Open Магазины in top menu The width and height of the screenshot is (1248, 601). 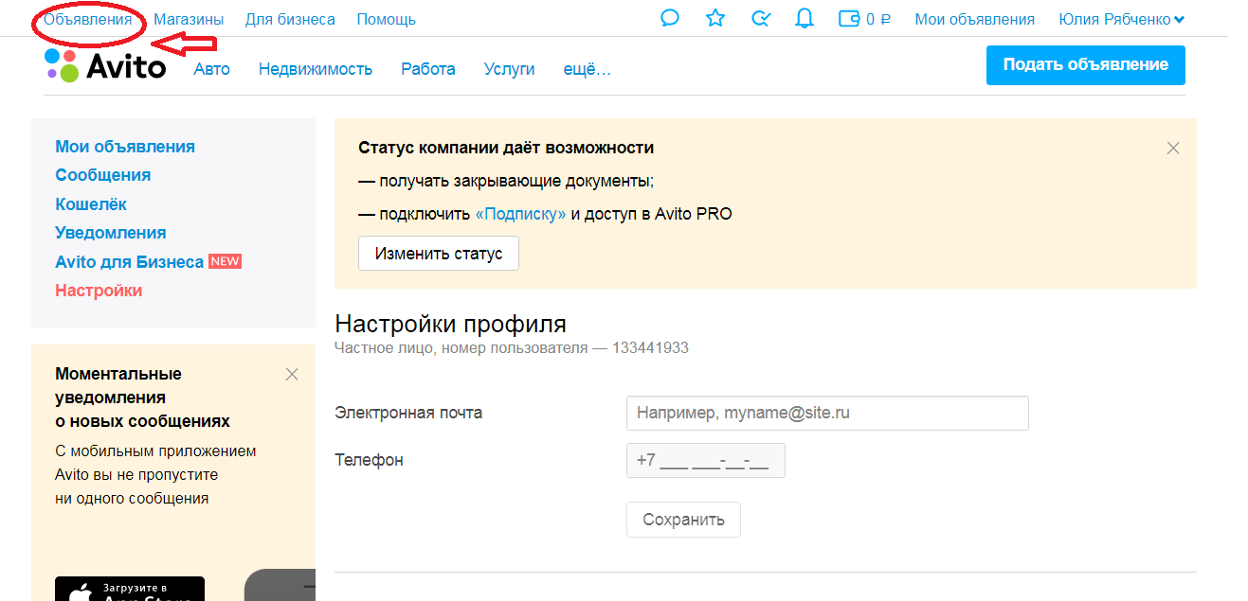click(189, 19)
